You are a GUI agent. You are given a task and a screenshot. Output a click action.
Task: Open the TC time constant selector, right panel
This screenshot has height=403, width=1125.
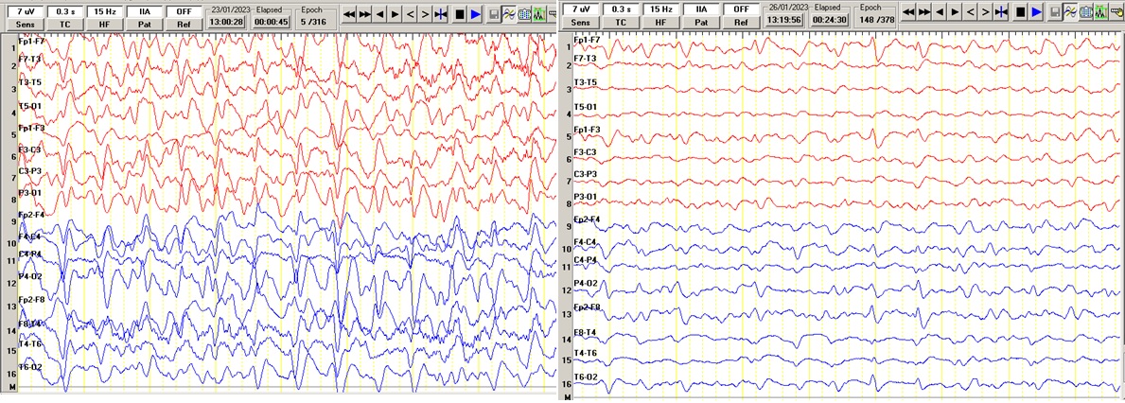620,22
